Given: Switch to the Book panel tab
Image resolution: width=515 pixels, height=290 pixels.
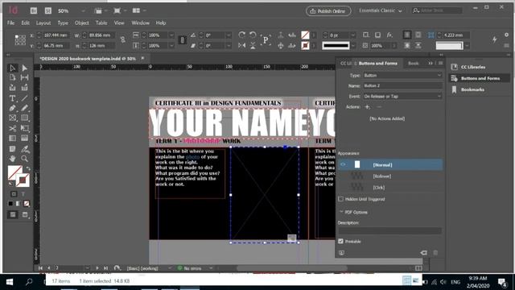Looking at the screenshot, I should [x=413, y=63].
